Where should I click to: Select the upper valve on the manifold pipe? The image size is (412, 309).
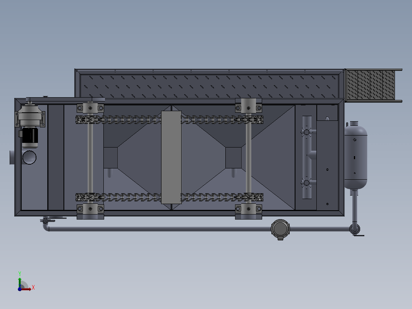tap(306, 132)
